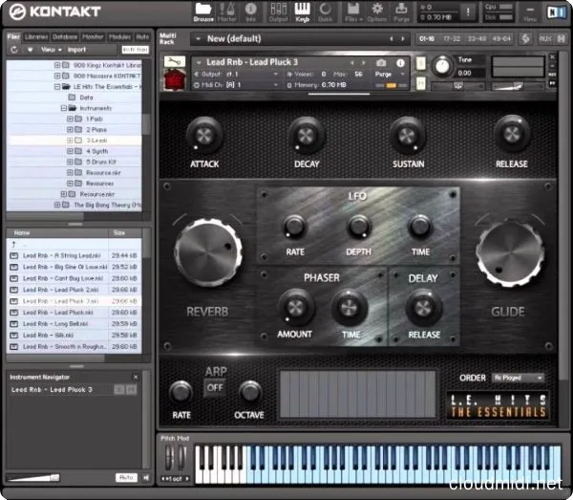Screen dimensions: 573x500
Task: Click the keyboard octave shift right arrow
Action: (187, 478)
